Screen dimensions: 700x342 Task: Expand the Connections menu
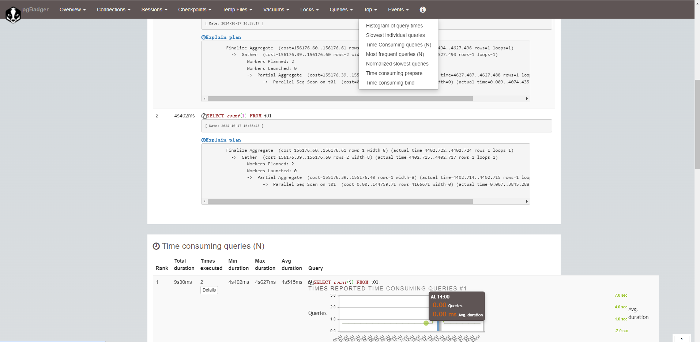pyautogui.click(x=113, y=10)
